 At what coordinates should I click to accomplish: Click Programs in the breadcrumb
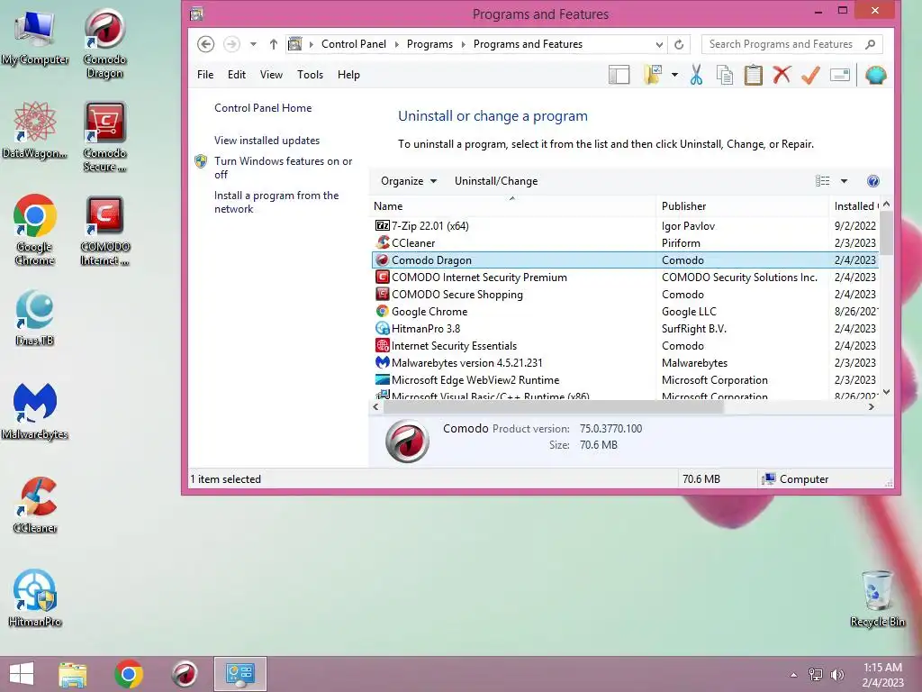[x=429, y=44]
